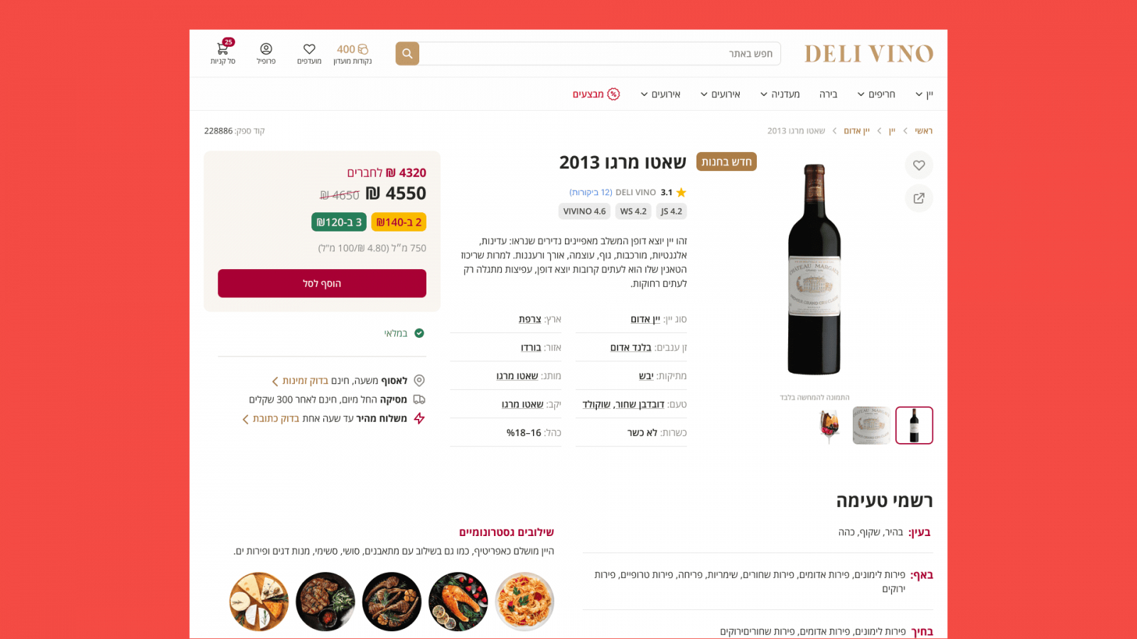
Task: Open the 12 ביקורות reviews link
Action: tap(591, 192)
